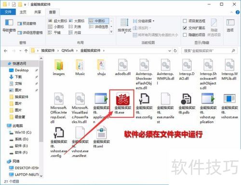Select AxInterop.ShockwaveFlashObjects.dll file
This screenshot has width=241, height=185.
(x=144, y=74)
